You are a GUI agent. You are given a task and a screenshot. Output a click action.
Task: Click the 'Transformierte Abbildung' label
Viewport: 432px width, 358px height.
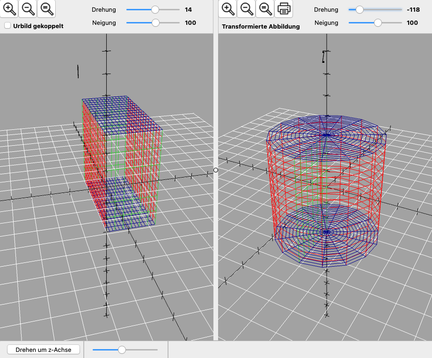click(x=261, y=27)
